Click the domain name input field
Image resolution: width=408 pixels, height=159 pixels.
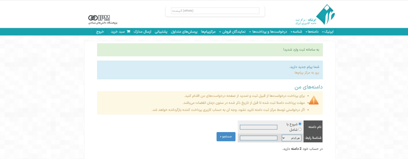[258, 127]
